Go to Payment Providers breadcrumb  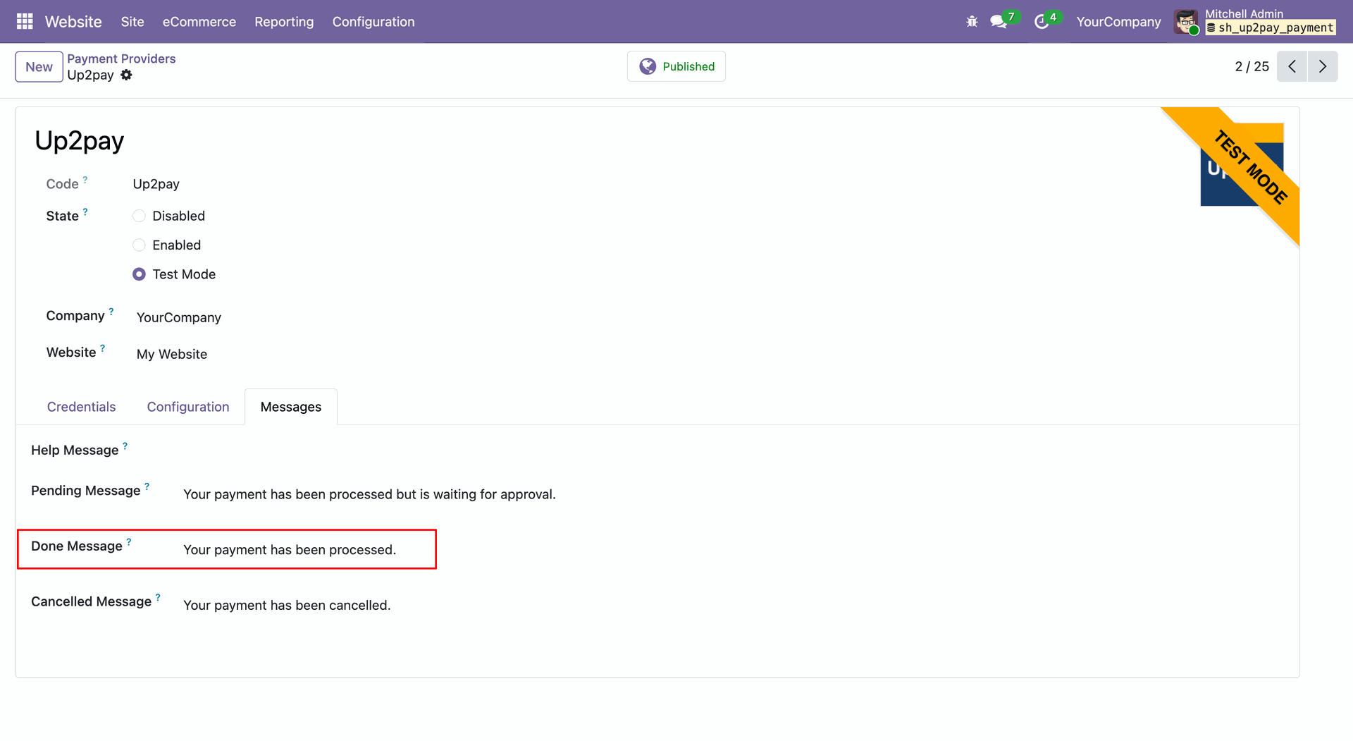point(121,59)
